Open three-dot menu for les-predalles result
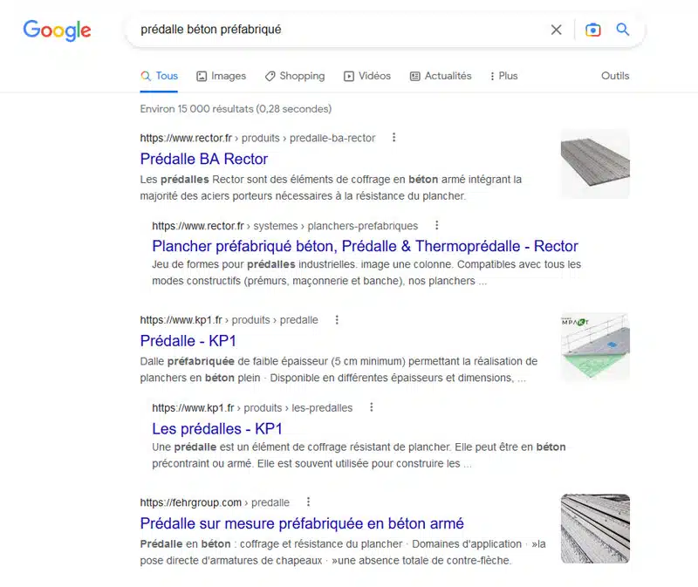Image resolution: width=698 pixels, height=587 pixels. pos(372,407)
